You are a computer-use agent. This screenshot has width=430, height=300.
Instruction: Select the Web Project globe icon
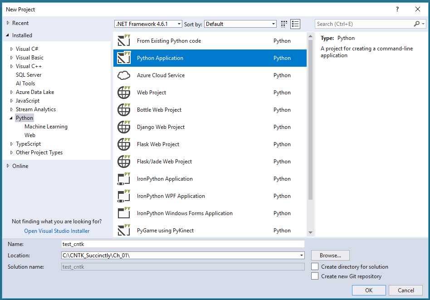pos(124,93)
